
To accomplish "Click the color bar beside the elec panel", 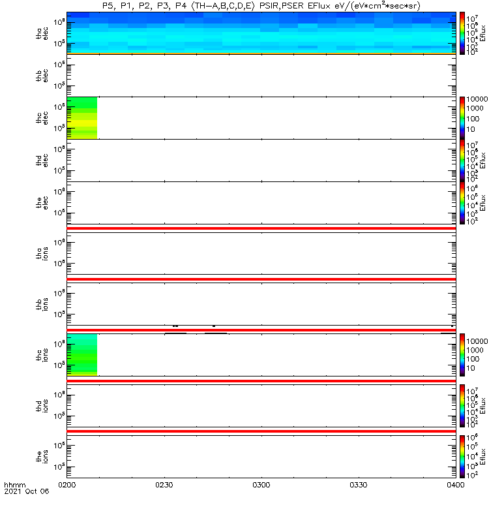I will tap(462, 203).
